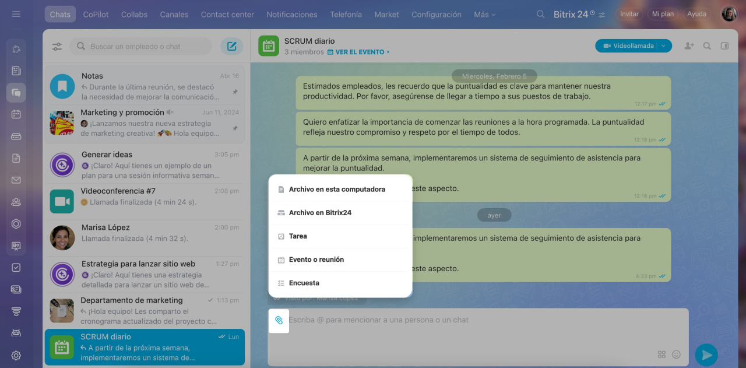Image resolution: width=746 pixels, height=368 pixels.
Task: Open the calendar icon in left sidebar
Action: click(16, 114)
